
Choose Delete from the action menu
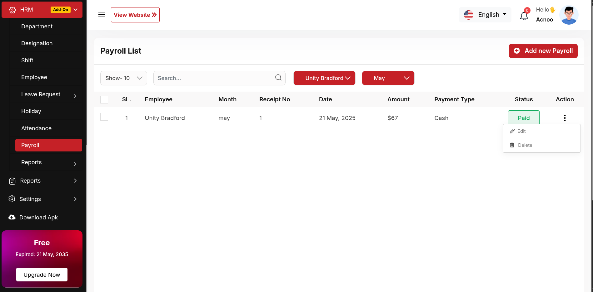click(x=525, y=145)
